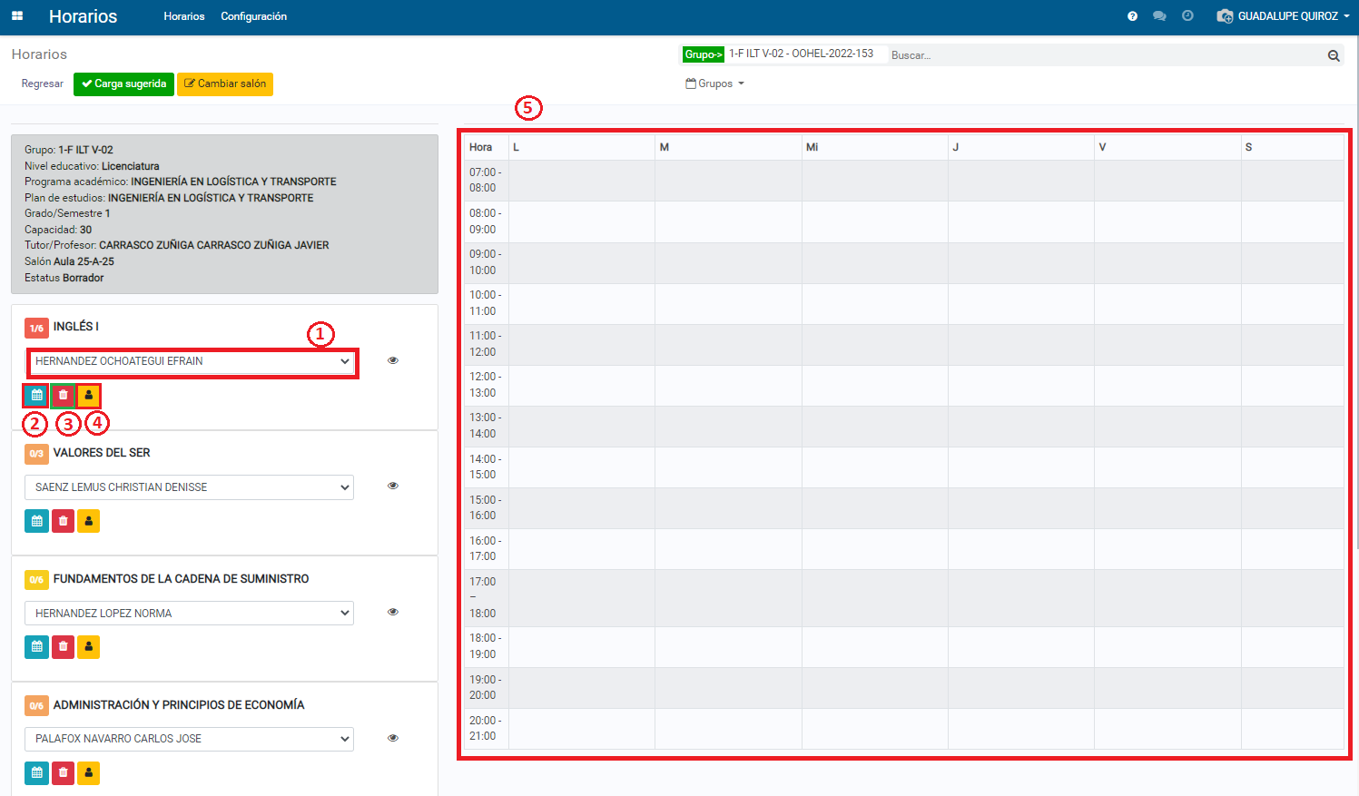Expand the Grupos dropdown
Image resolution: width=1359 pixels, height=796 pixels.
pos(715,84)
